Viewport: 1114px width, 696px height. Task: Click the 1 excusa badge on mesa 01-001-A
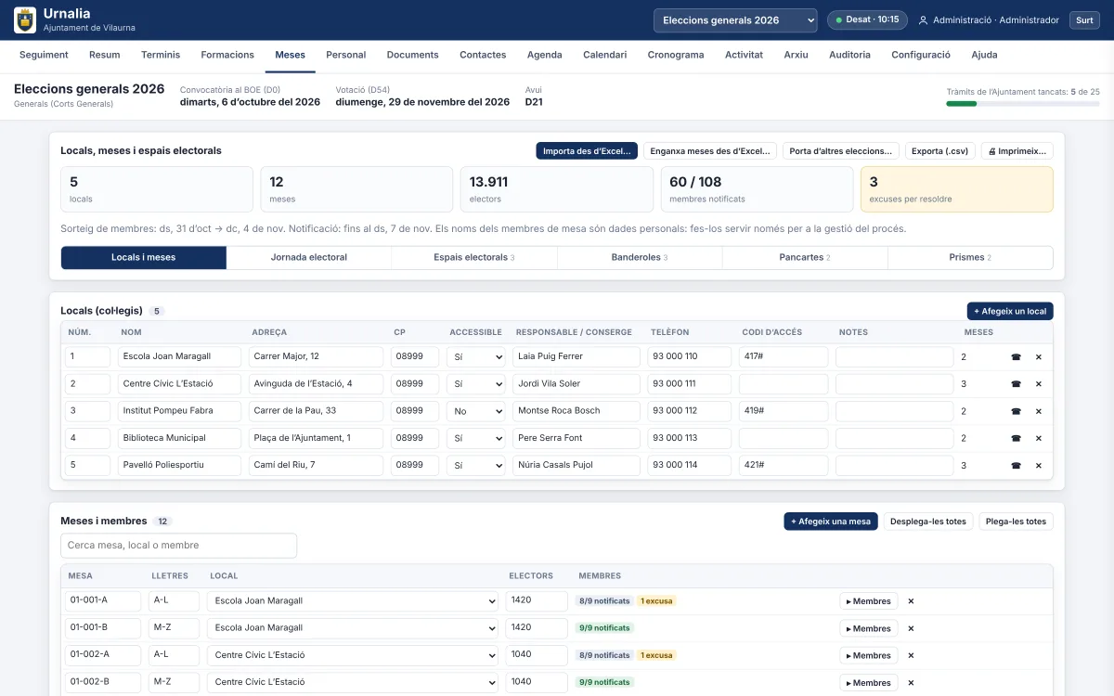coord(656,601)
